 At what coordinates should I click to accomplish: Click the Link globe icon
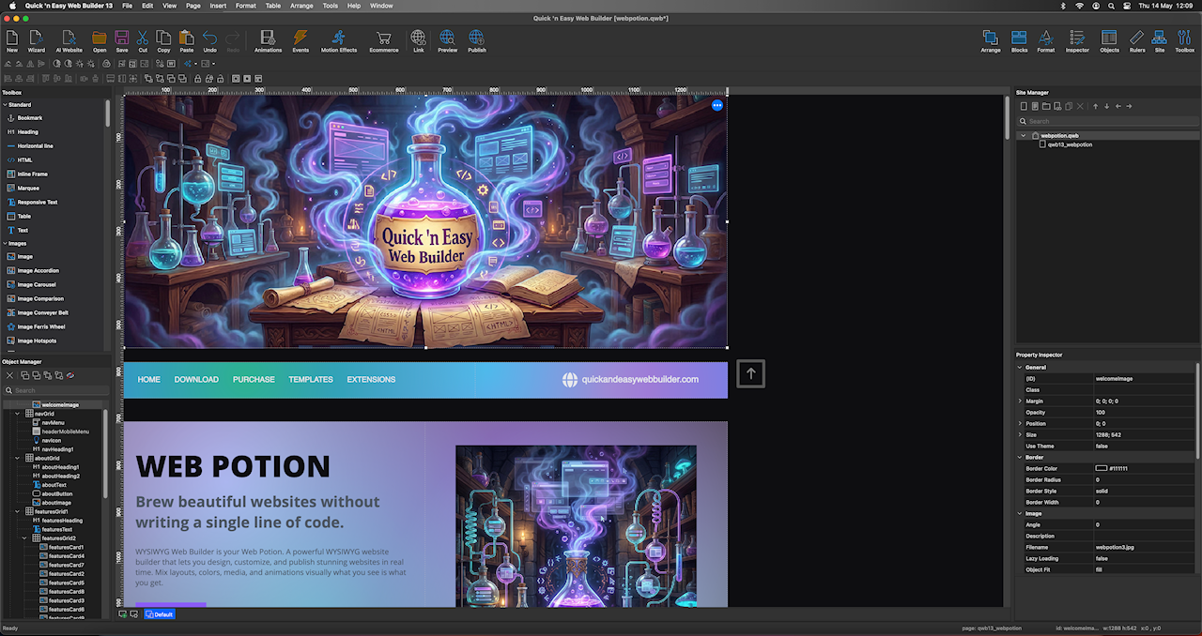(x=418, y=40)
